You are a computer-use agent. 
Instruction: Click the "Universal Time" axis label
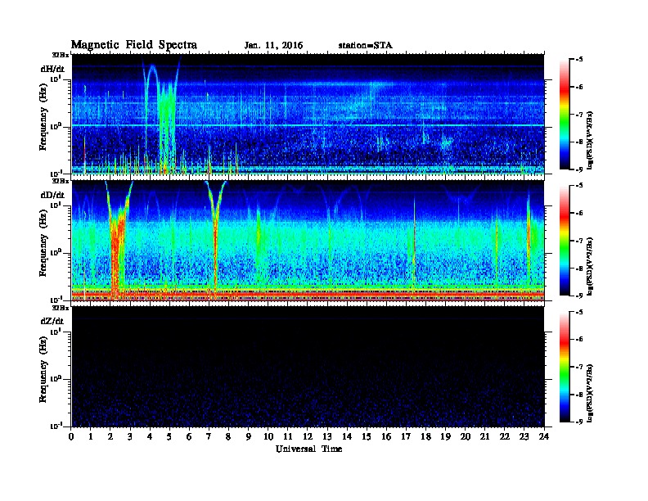pos(308,449)
